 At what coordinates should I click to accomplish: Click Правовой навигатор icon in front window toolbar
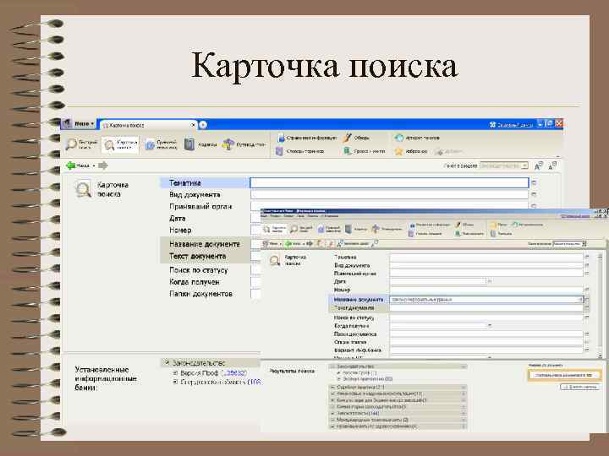click(x=321, y=229)
